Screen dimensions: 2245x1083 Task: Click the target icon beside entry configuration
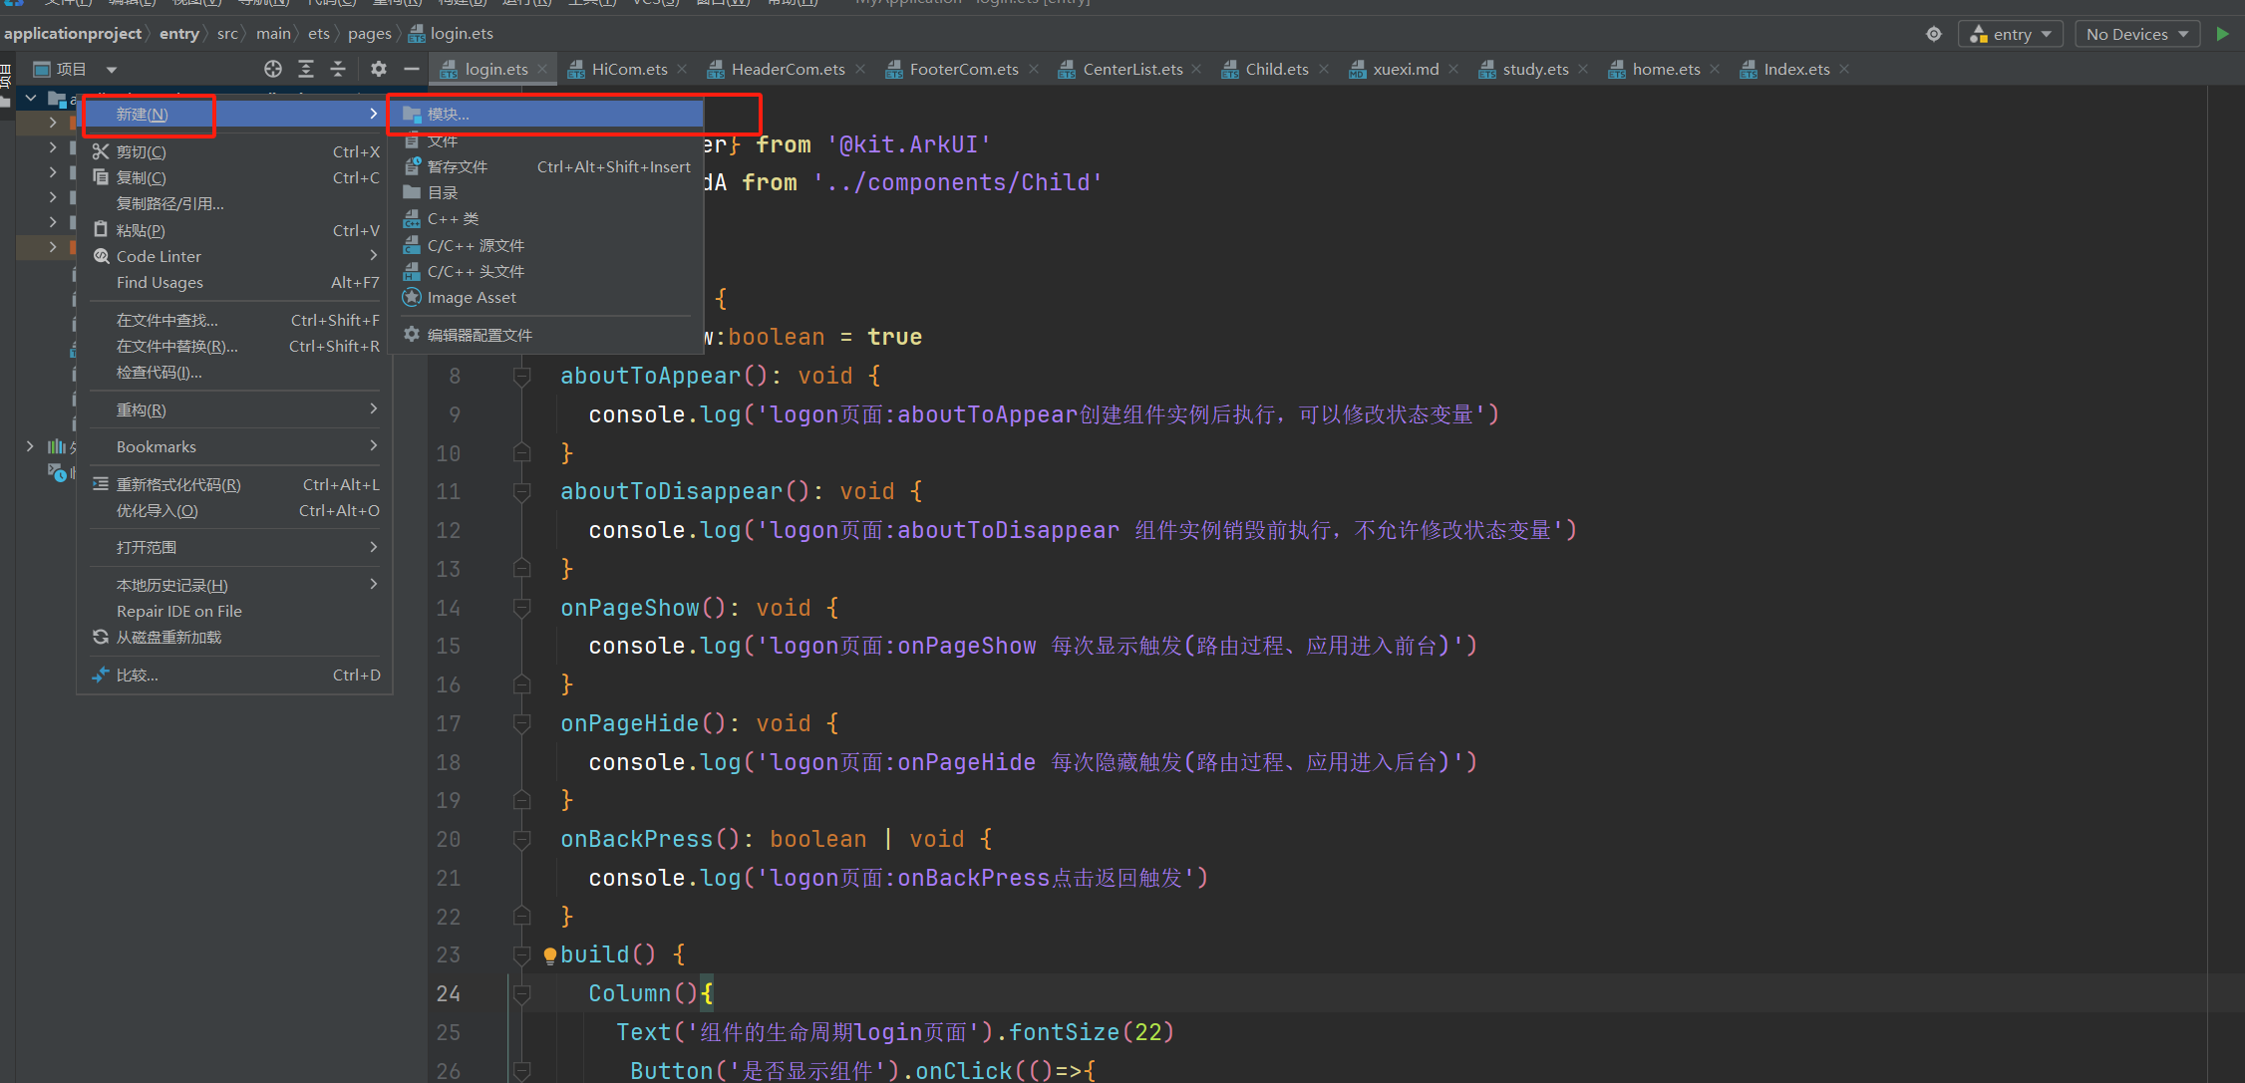(x=1934, y=34)
